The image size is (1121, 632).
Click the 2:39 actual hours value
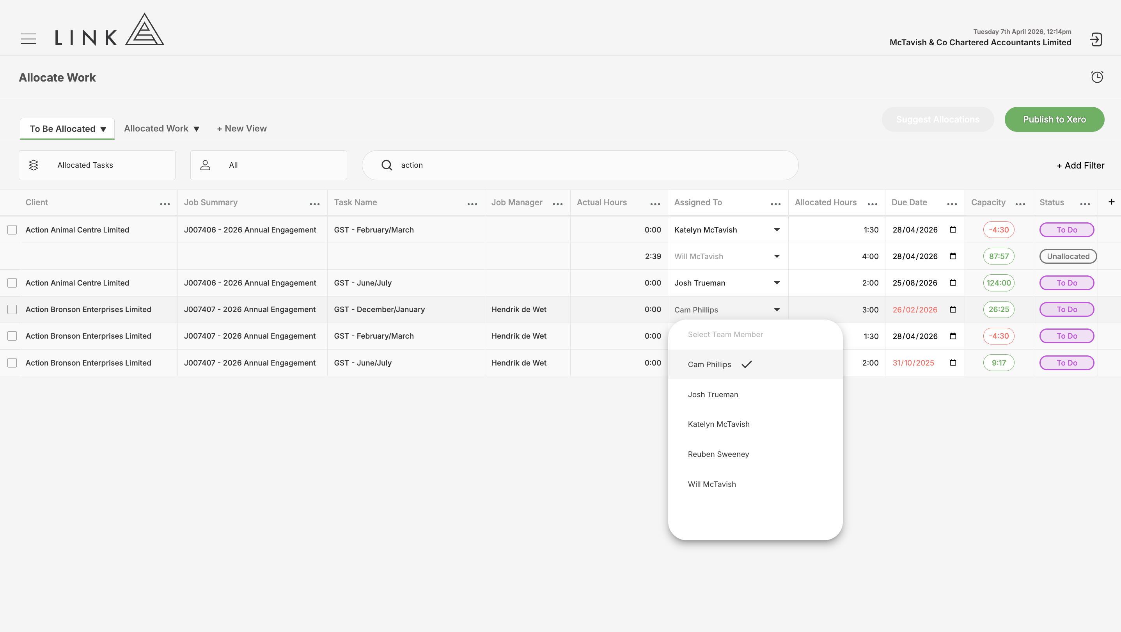coord(653,256)
